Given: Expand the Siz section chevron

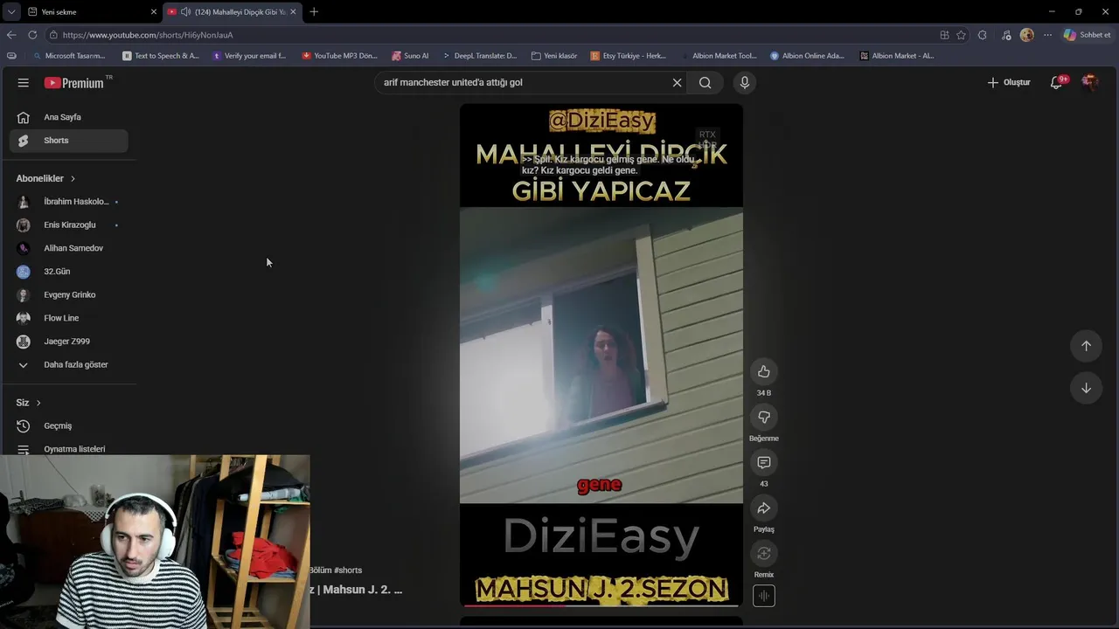Looking at the screenshot, I should click(x=38, y=403).
